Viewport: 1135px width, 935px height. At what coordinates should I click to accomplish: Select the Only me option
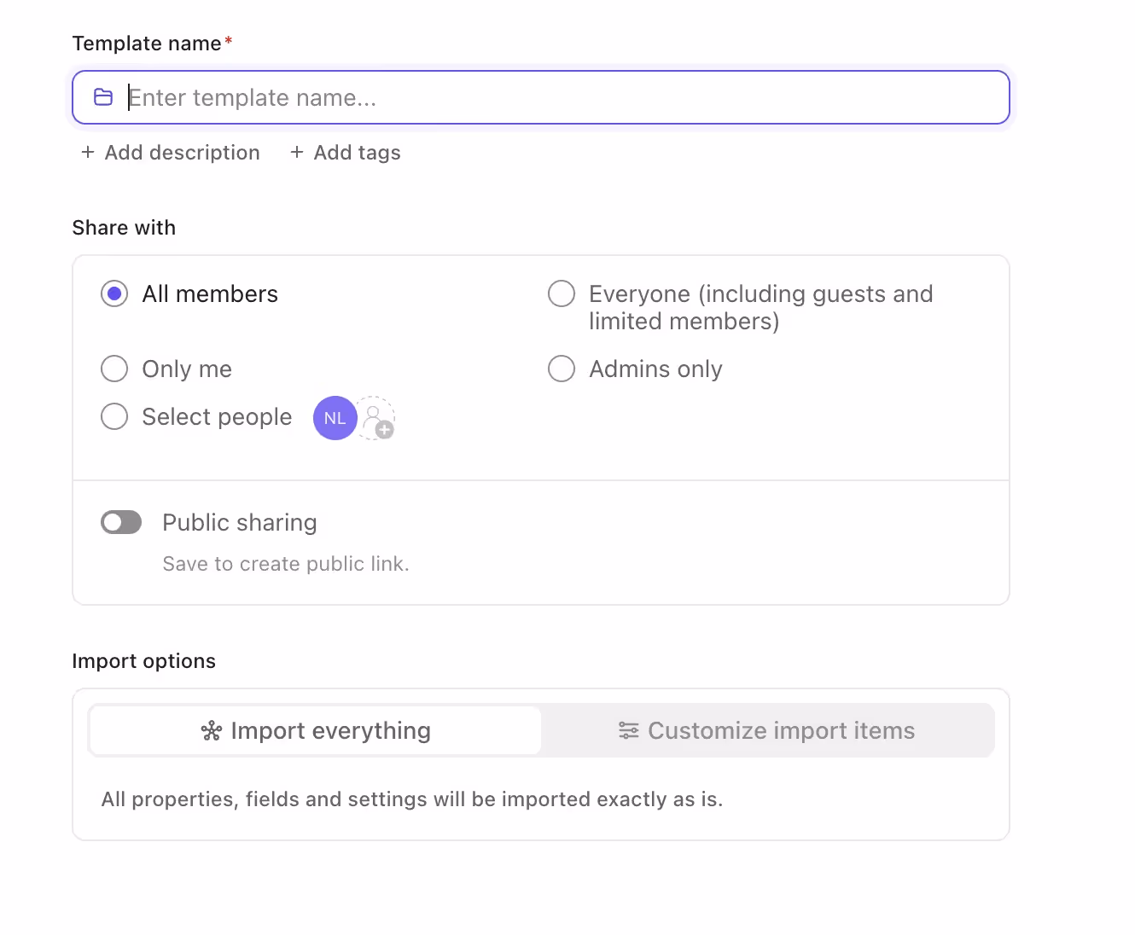[x=114, y=369]
